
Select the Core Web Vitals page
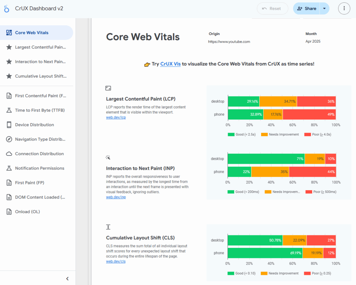32,33
